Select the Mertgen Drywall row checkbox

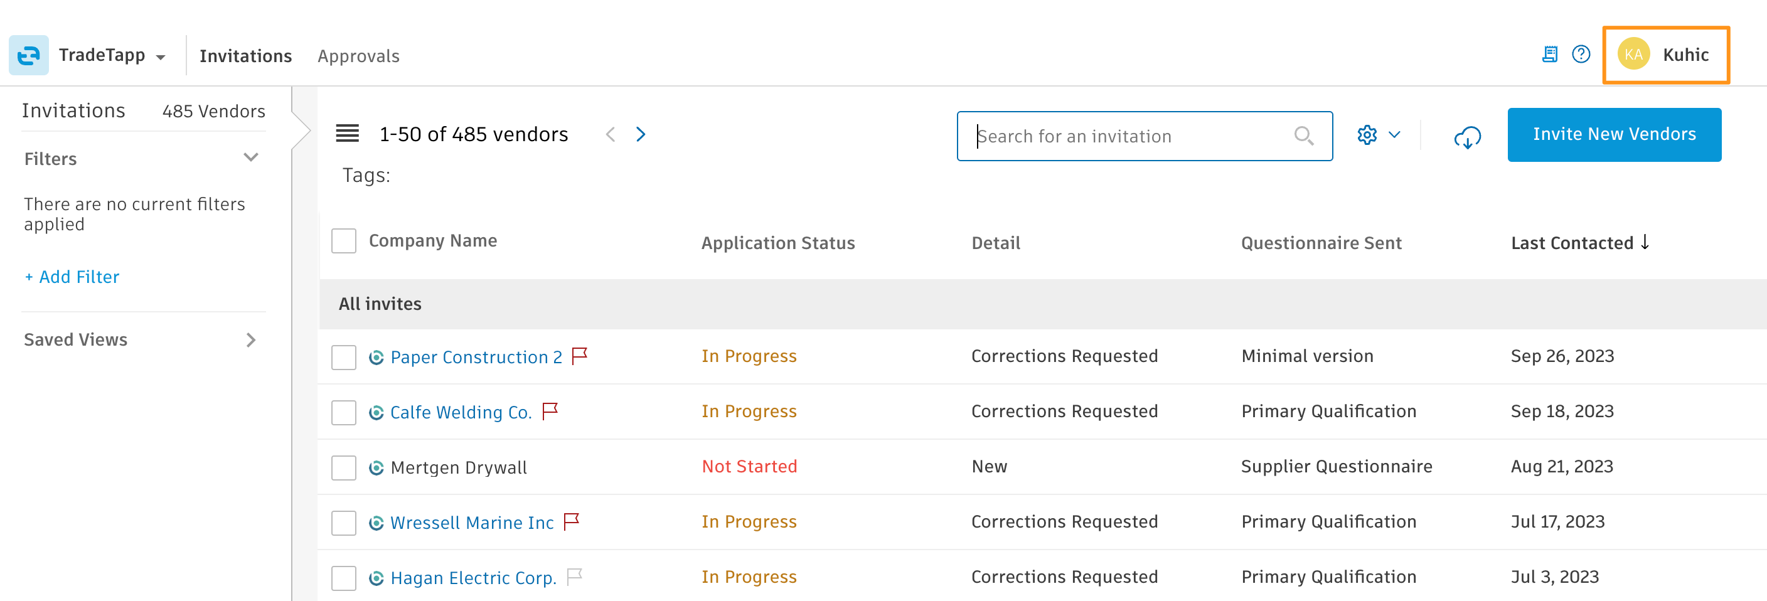point(344,468)
